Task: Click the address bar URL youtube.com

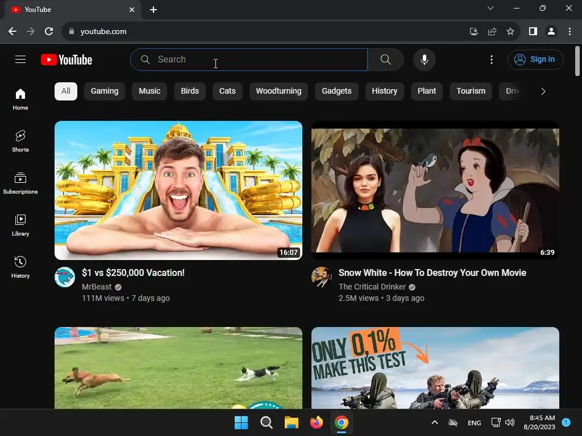Action: 103,32
